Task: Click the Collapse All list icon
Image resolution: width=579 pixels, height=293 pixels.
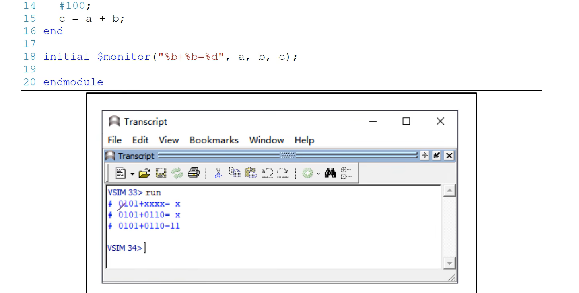Action: tap(346, 173)
